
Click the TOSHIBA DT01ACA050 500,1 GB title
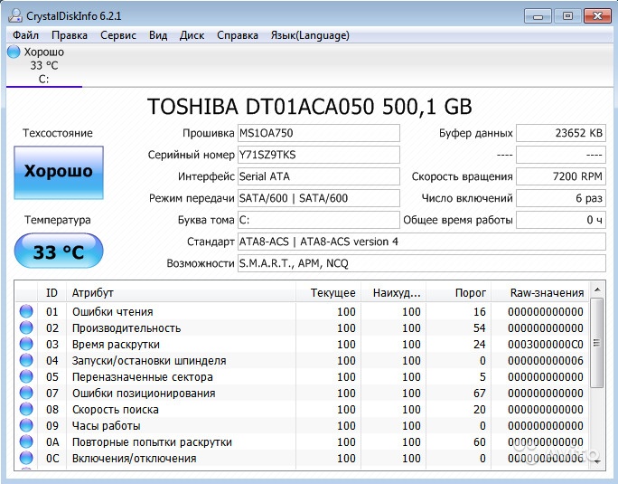pos(309,107)
